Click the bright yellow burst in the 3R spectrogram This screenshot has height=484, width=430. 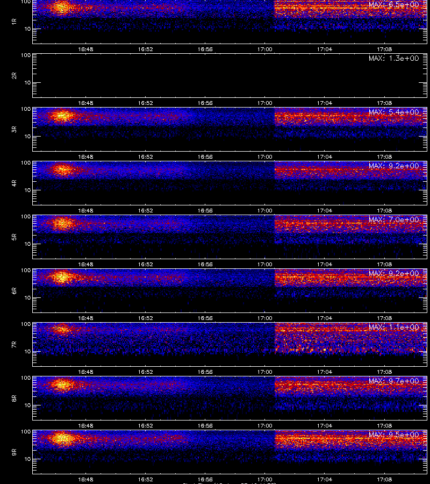62,116
